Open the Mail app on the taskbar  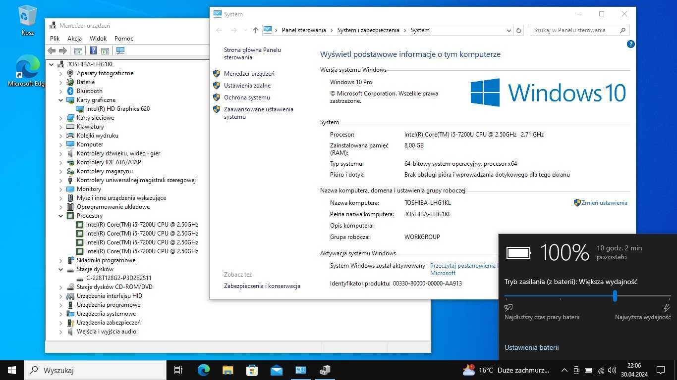coord(276,370)
